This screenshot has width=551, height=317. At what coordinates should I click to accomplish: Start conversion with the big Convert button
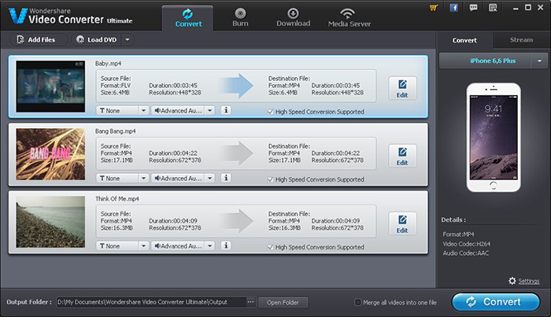click(495, 302)
